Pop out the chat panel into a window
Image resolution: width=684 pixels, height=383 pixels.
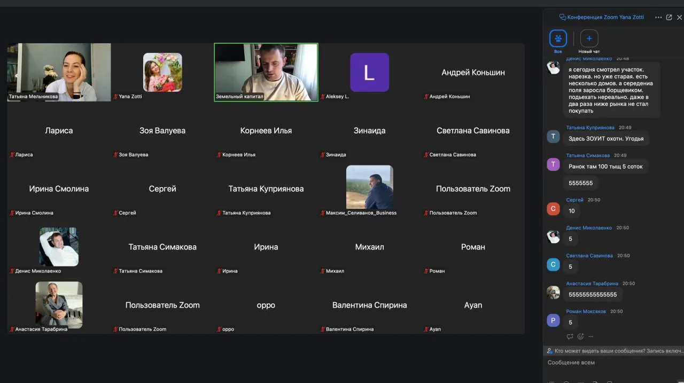coord(669,17)
